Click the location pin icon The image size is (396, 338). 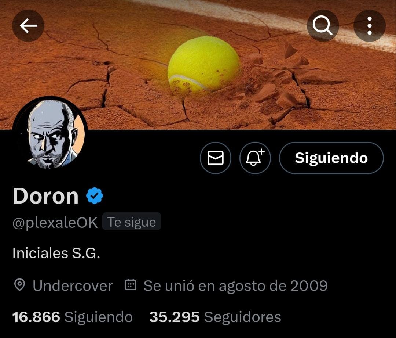19,285
